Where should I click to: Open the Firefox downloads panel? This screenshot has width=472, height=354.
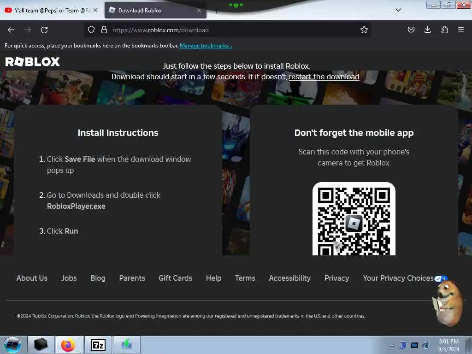[427, 29]
